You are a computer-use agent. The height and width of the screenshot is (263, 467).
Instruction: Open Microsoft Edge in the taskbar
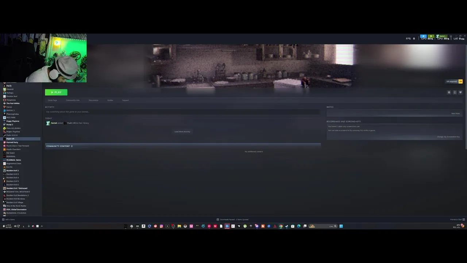tap(298, 226)
